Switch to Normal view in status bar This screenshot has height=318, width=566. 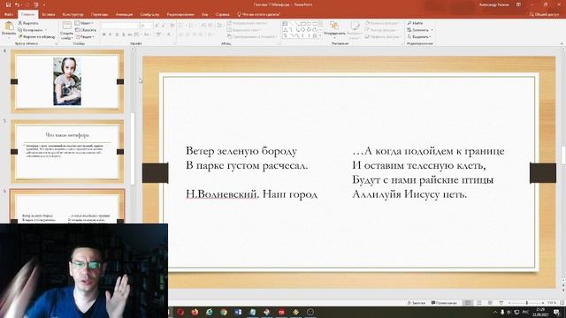(468, 303)
